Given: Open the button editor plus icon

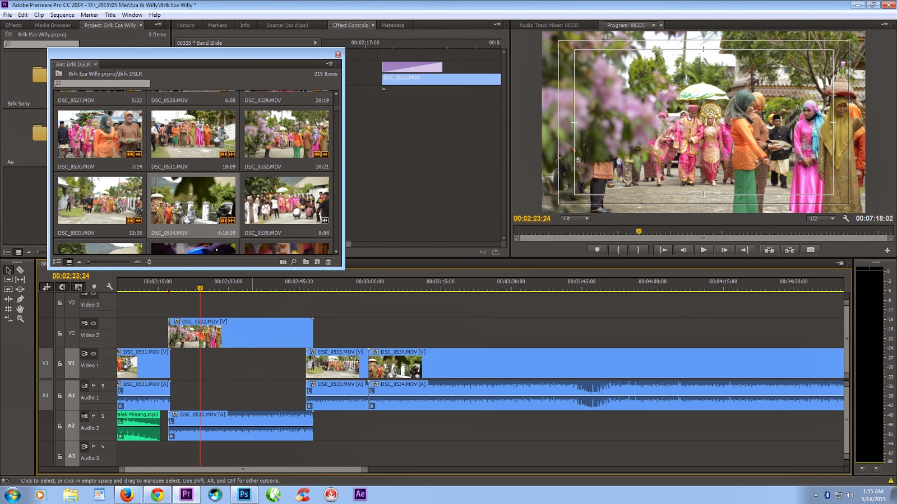Looking at the screenshot, I should point(887,250).
